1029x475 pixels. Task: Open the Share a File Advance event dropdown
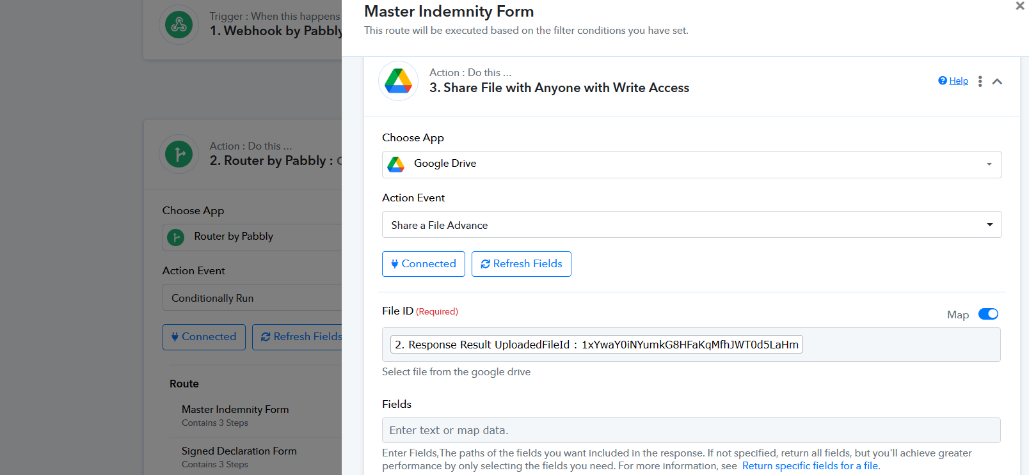click(x=692, y=224)
